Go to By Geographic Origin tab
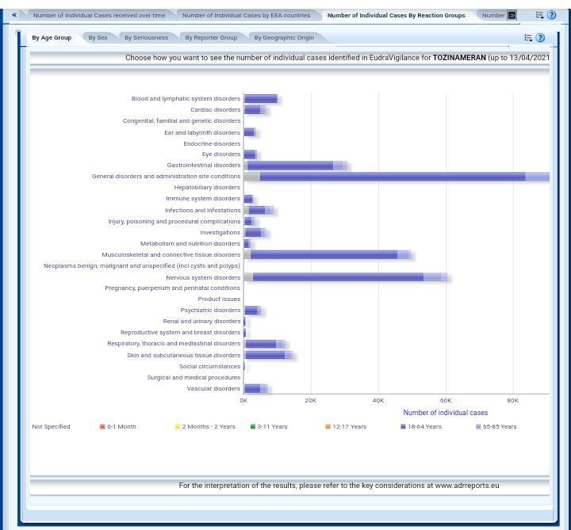The height and width of the screenshot is (530, 571). click(x=283, y=37)
